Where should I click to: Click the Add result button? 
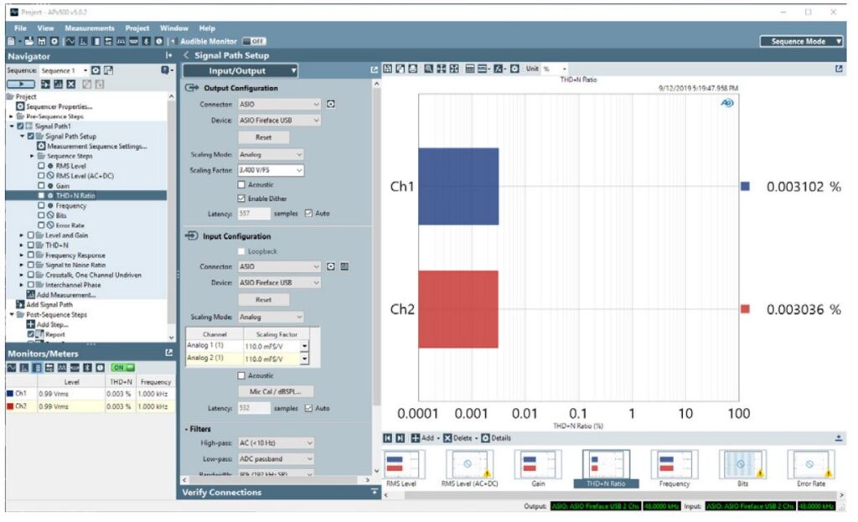point(423,438)
